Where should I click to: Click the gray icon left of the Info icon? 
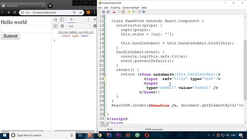pos(139,12)
